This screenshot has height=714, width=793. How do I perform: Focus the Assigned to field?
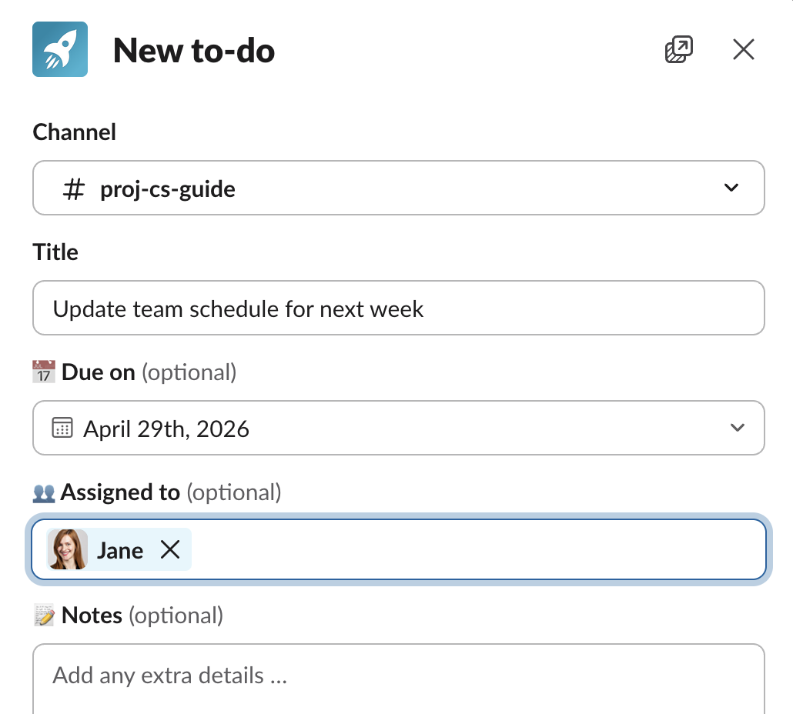(462, 549)
